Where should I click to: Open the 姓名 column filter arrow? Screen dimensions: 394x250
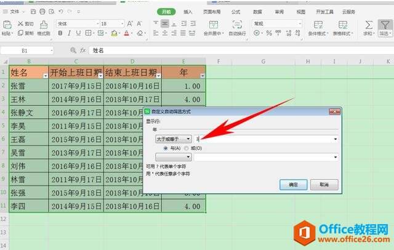click(x=44, y=75)
